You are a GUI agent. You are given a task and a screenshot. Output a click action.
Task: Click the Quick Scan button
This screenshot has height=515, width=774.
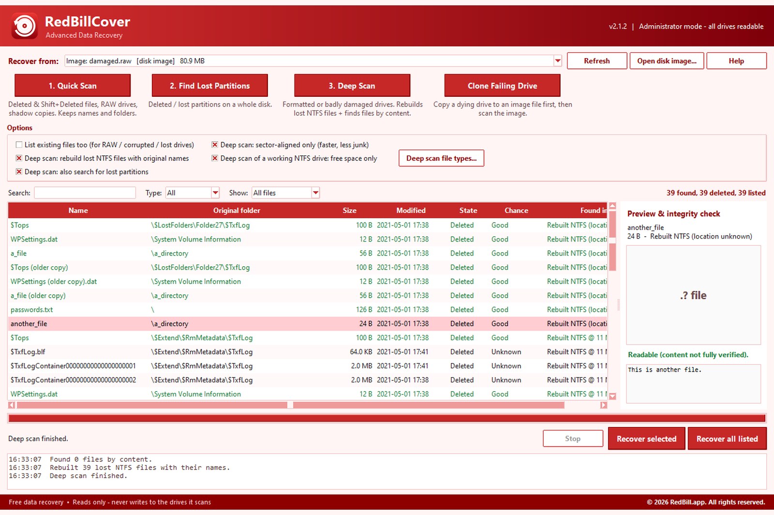73,86
